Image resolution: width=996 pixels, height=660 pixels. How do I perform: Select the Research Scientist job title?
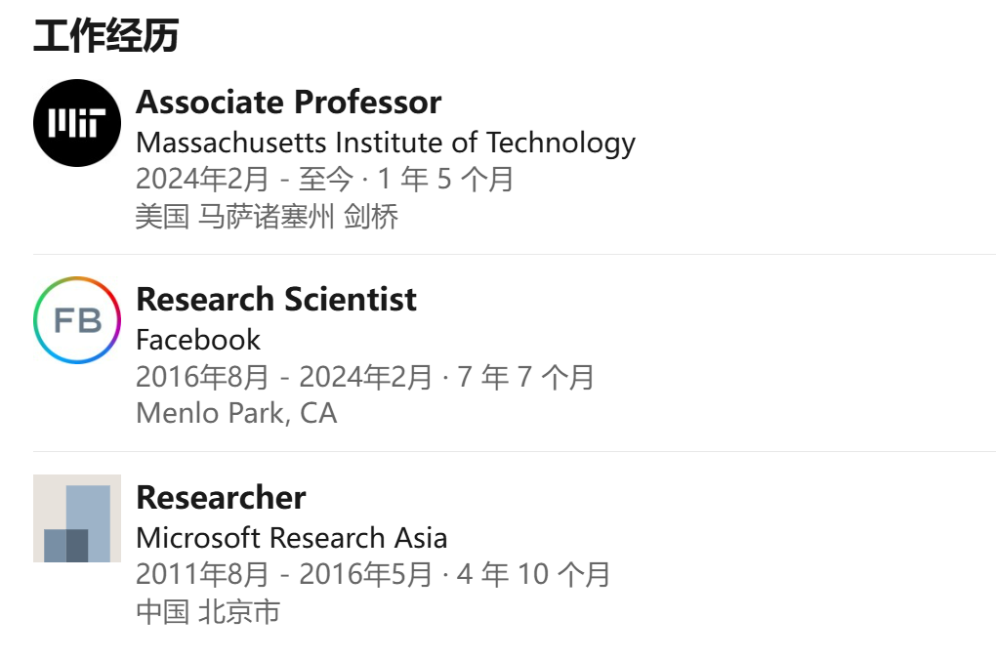276,300
